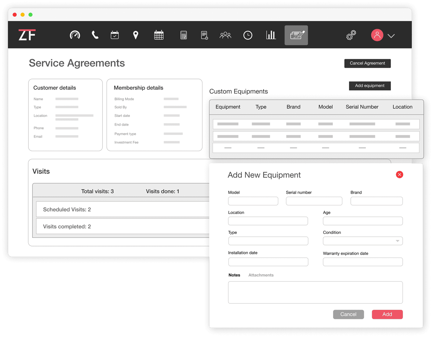Click the Location input field
The image size is (433, 337).
click(x=268, y=221)
